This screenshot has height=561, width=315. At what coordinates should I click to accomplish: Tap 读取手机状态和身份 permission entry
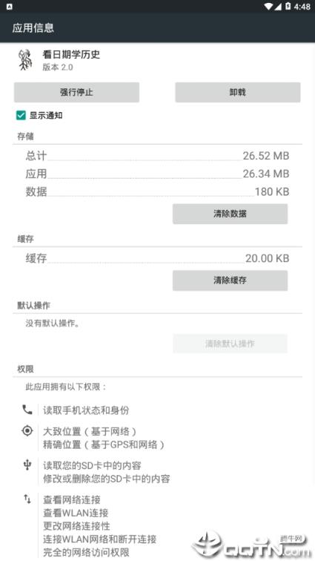point(86,410)
